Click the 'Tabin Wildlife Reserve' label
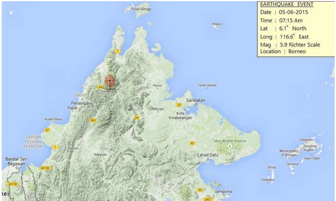The width and height of the screenshot is (336, 201). point(230,141)
